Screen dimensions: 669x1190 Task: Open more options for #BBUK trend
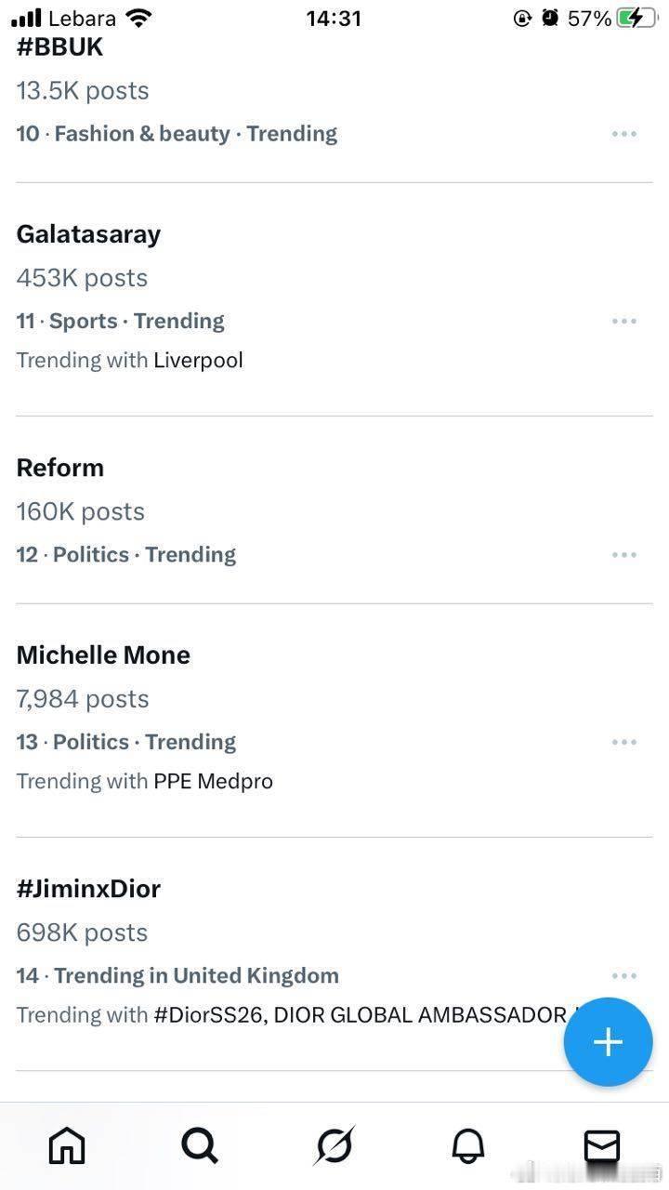[x=624, y=134]
